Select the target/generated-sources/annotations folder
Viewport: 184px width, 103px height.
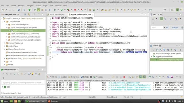[x=23, y=52]
